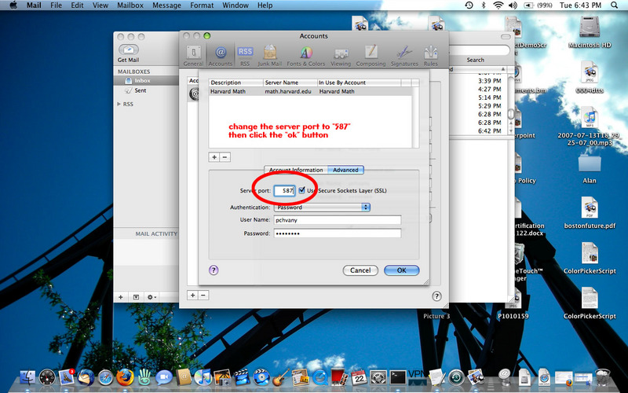Viewport: 628px width, 393px height.
Task: Open the RSS preferences pane
Action: click(246, 55)
